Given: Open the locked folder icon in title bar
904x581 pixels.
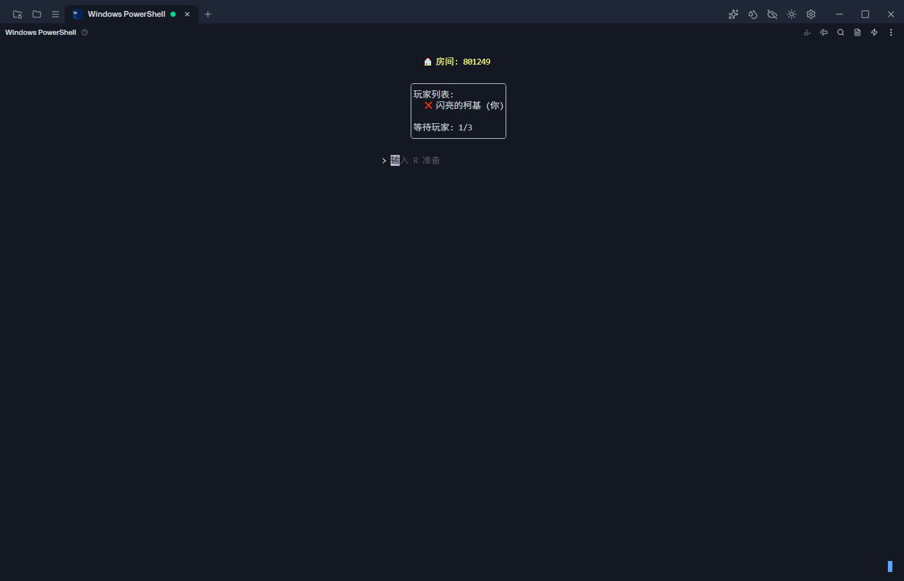Looking at the screenshot, I should pos(17,14).
